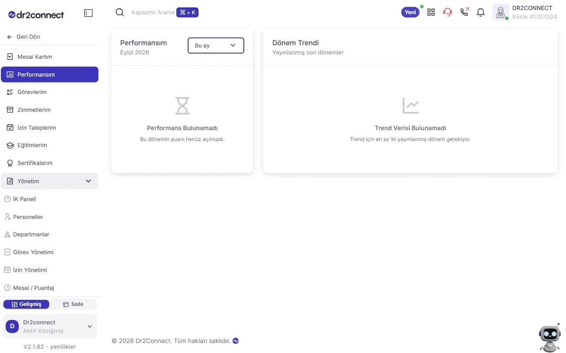Collapse the Yönetim section
This screenshot has width=566, height=353.
50,181
